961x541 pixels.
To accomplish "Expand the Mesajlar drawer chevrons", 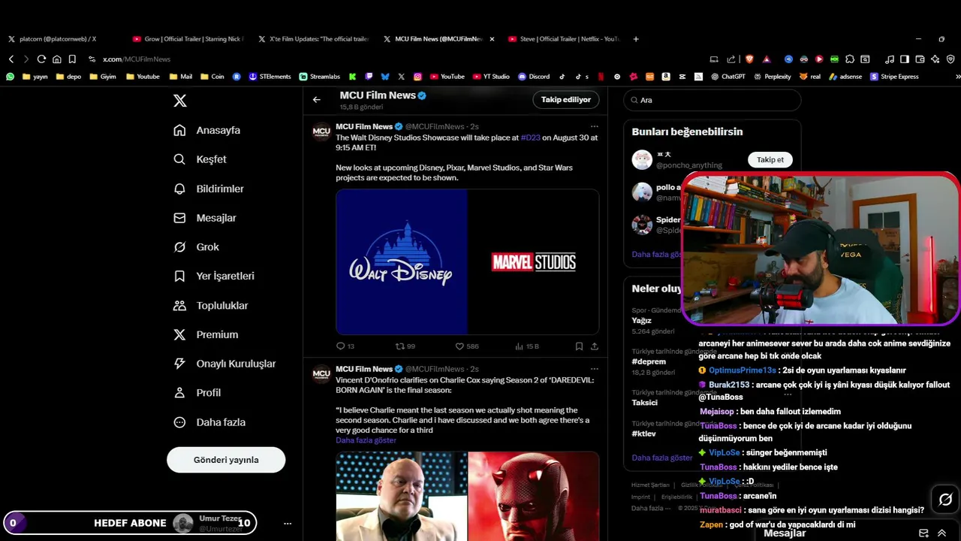I will [941, 533].
